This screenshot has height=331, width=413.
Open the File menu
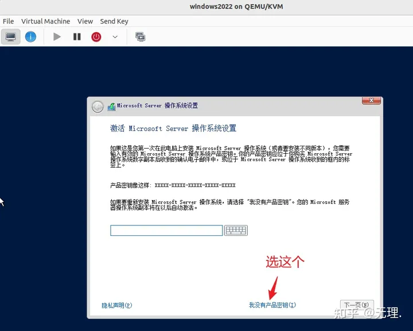point(8,21)
